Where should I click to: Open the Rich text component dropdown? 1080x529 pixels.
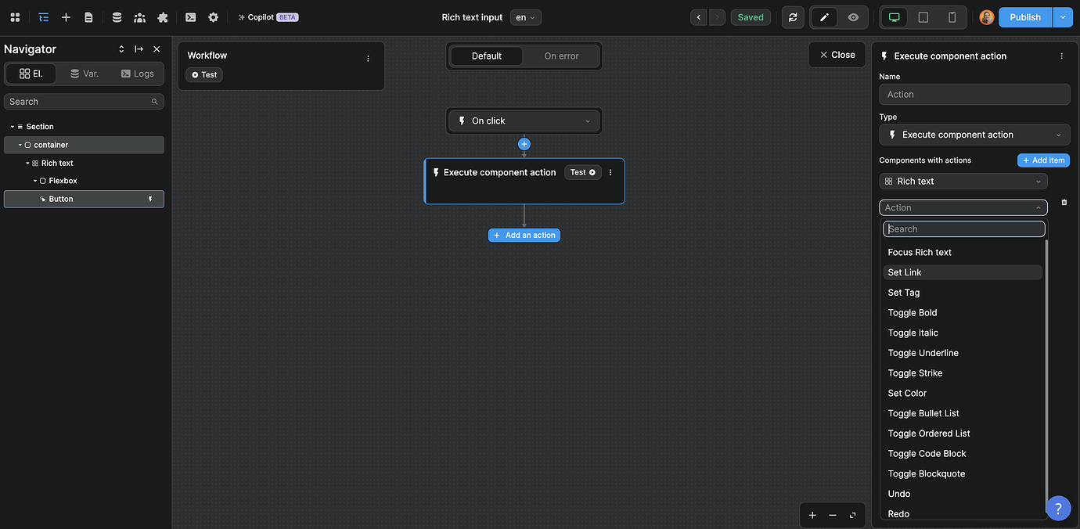[963, 181]
